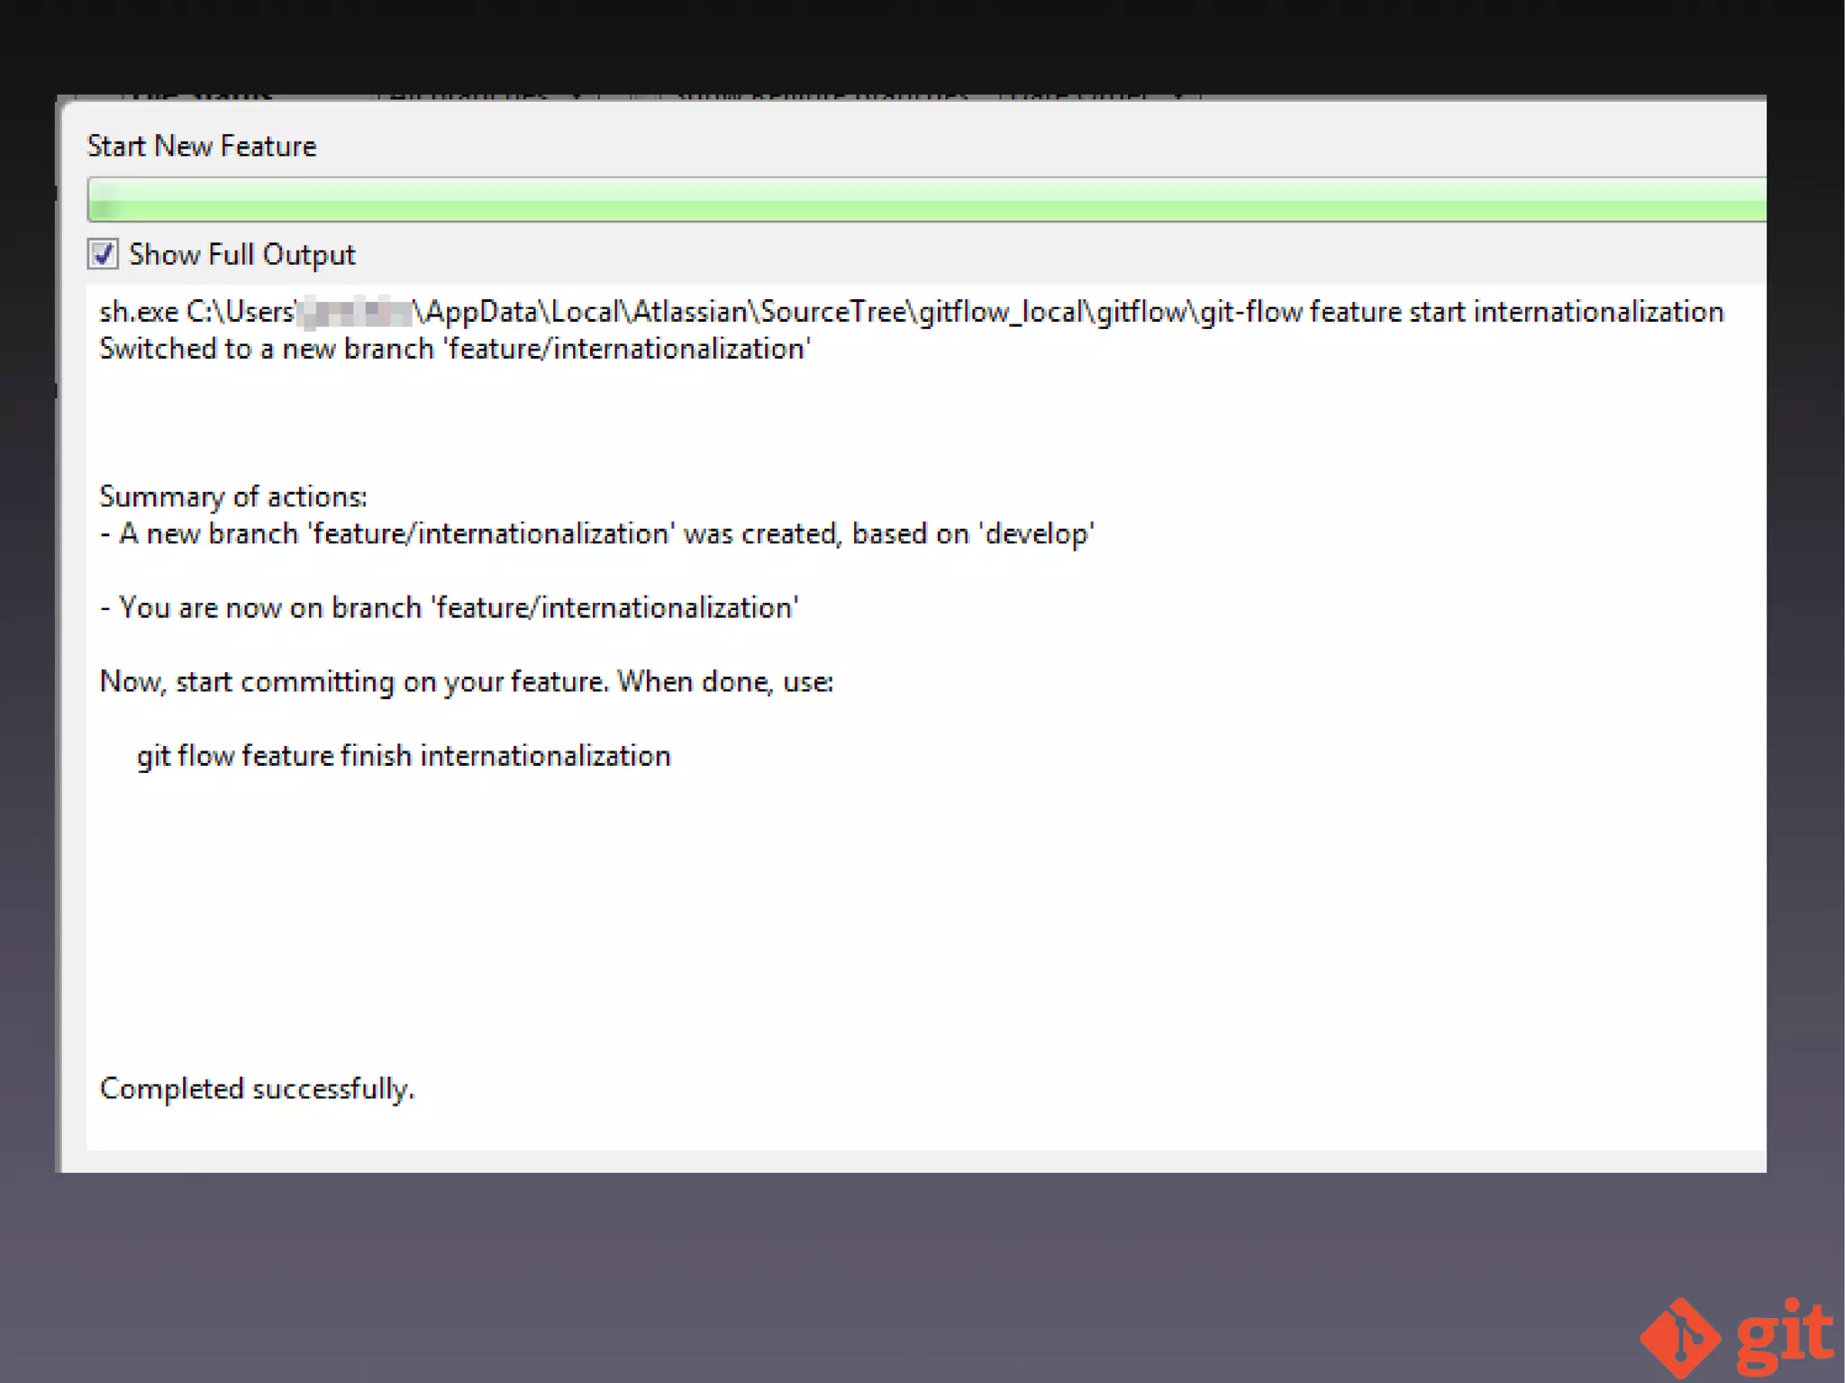Select the partially hidden File Status tab
Viewport: 1845px width, 1383px height.
(200, 96)
